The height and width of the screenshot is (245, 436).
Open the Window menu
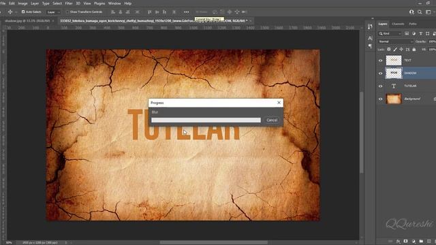tap(114, 3)
